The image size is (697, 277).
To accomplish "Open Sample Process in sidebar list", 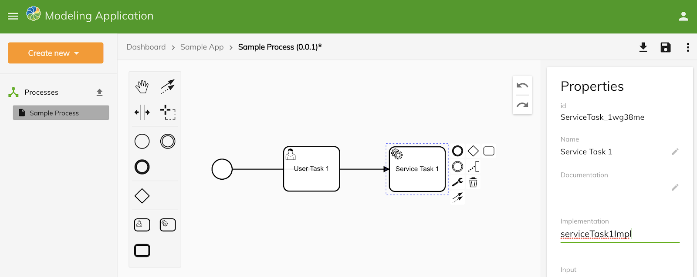I will (x=61, y=113).
